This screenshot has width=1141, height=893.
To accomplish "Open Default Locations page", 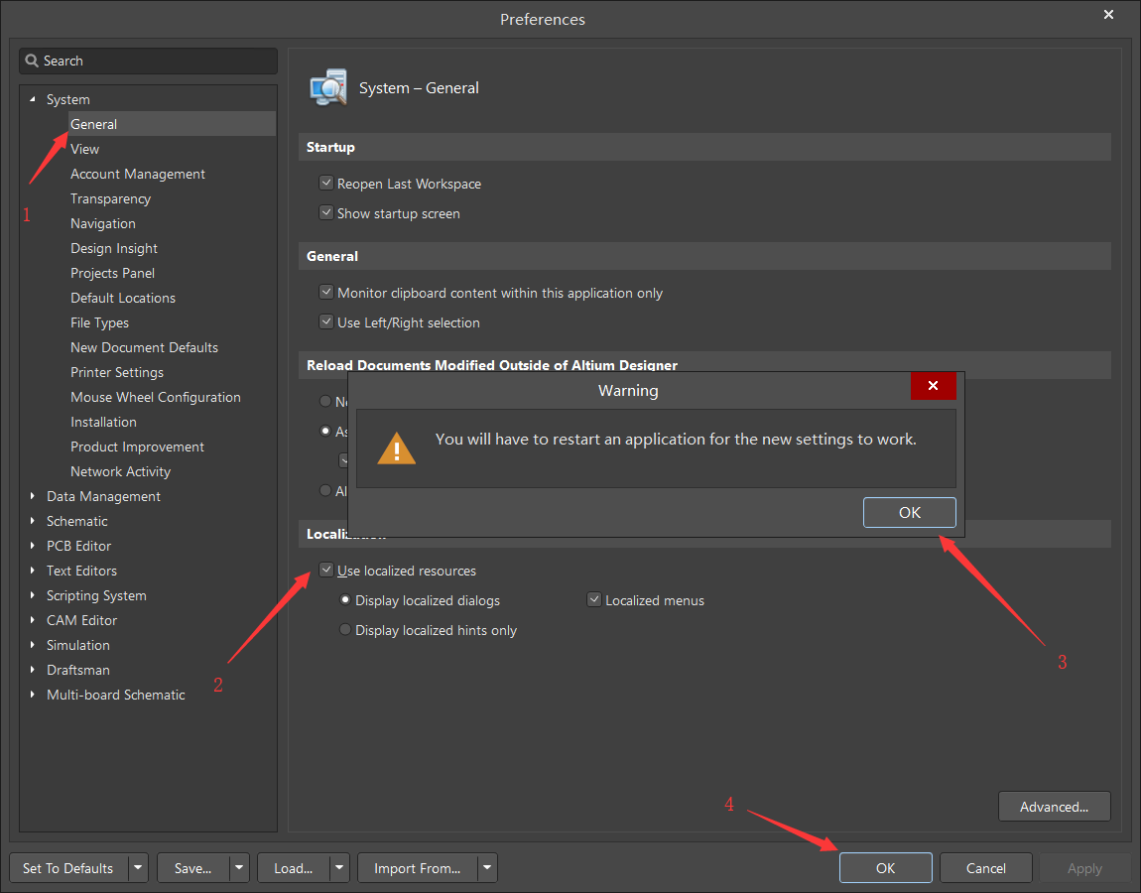I will click(x=123, y=298).
